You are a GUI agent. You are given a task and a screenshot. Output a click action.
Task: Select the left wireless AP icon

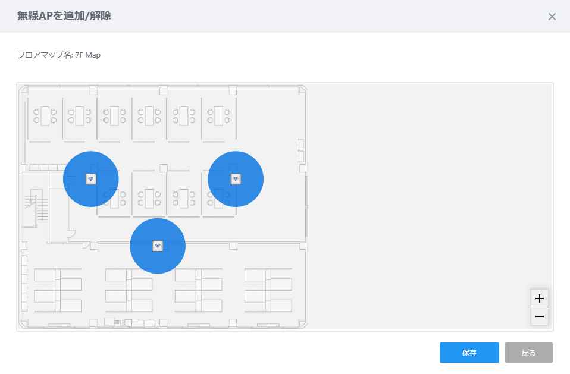(91, 179)
